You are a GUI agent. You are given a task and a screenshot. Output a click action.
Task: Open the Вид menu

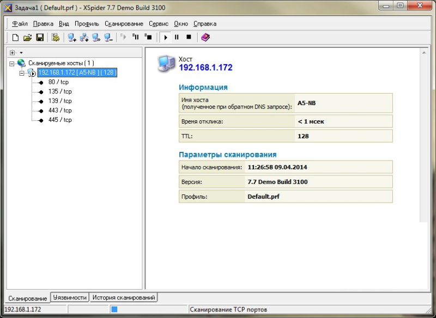(x=64, y=24)
